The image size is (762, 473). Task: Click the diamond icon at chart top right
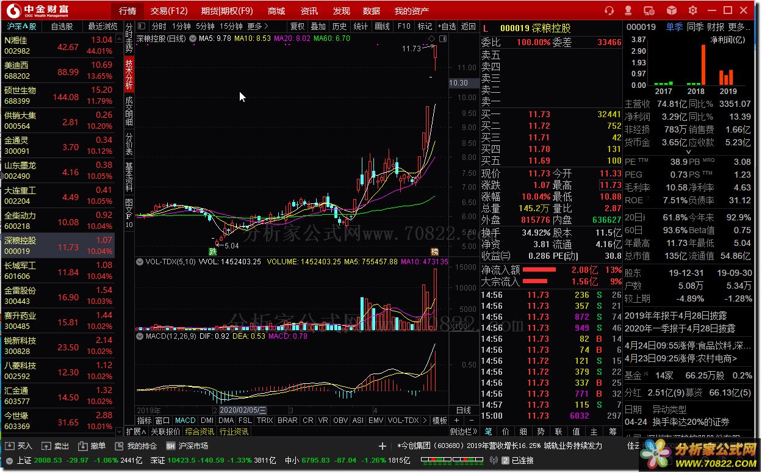(432, 39)
